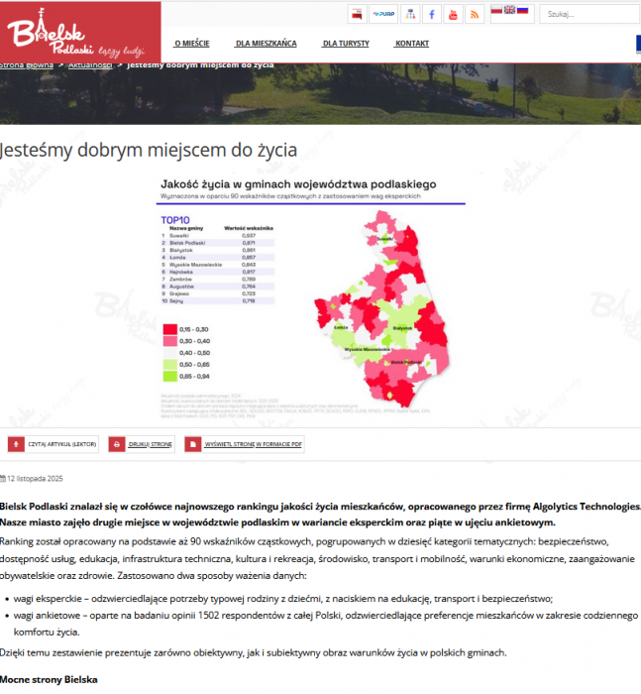The height and width of the screenshot is (694, 641).
Task: Select the Russian flag language option
Action: (x=522, y=10)
